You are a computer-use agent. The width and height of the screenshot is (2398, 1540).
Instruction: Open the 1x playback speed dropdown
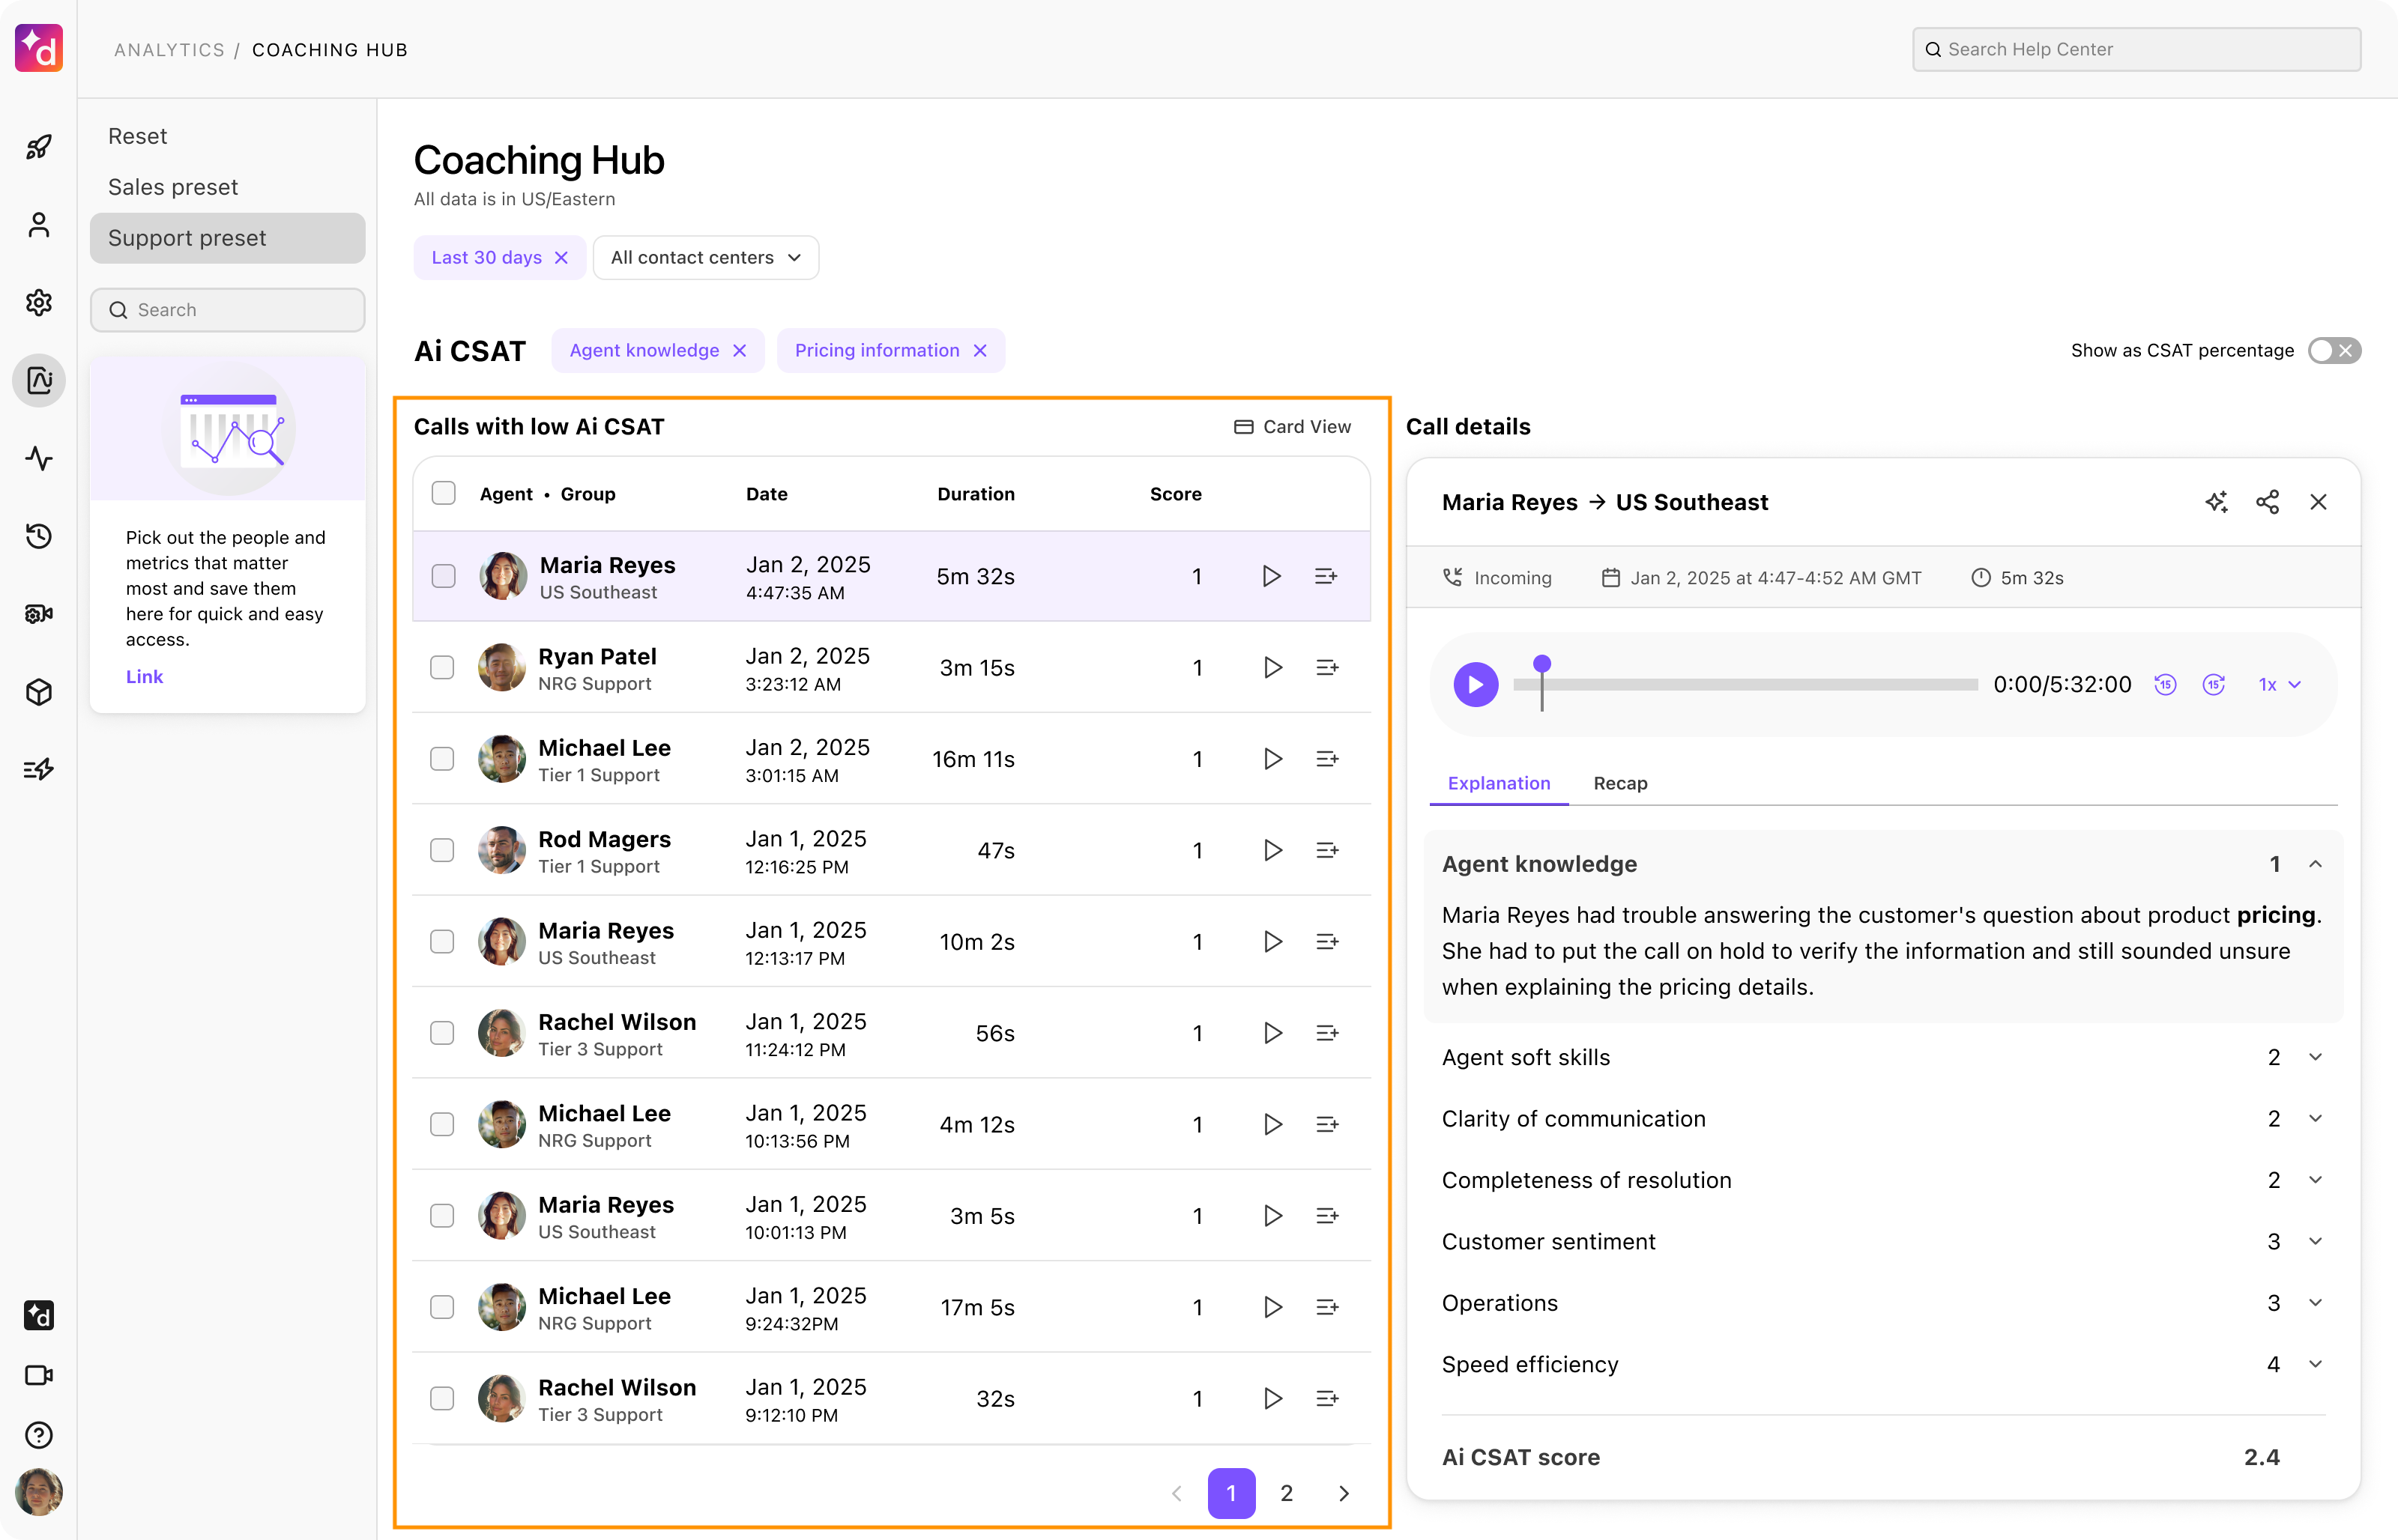[x=2280, y=685]
